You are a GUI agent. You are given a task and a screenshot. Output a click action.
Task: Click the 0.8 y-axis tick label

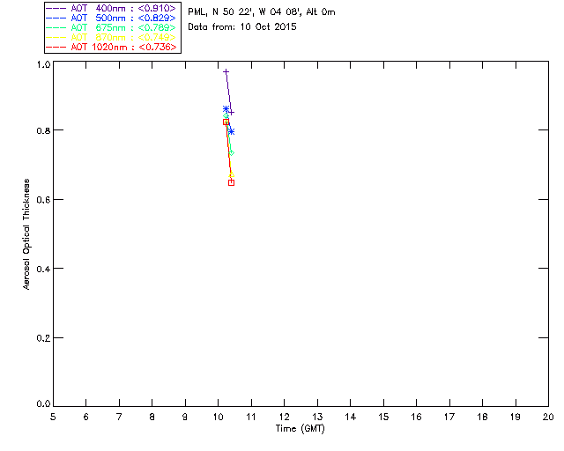[x=43, y=130]
